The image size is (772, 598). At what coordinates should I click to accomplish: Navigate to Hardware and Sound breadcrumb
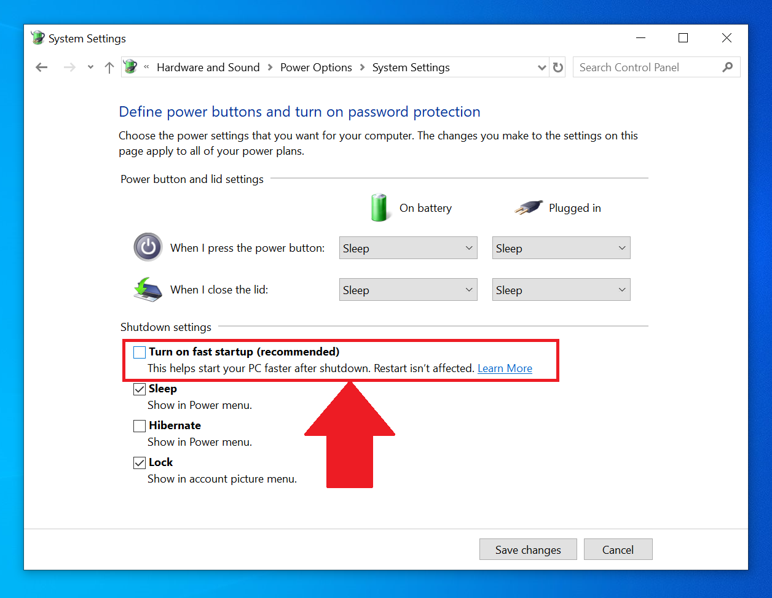pyautogui.click(x=208, y=67)
